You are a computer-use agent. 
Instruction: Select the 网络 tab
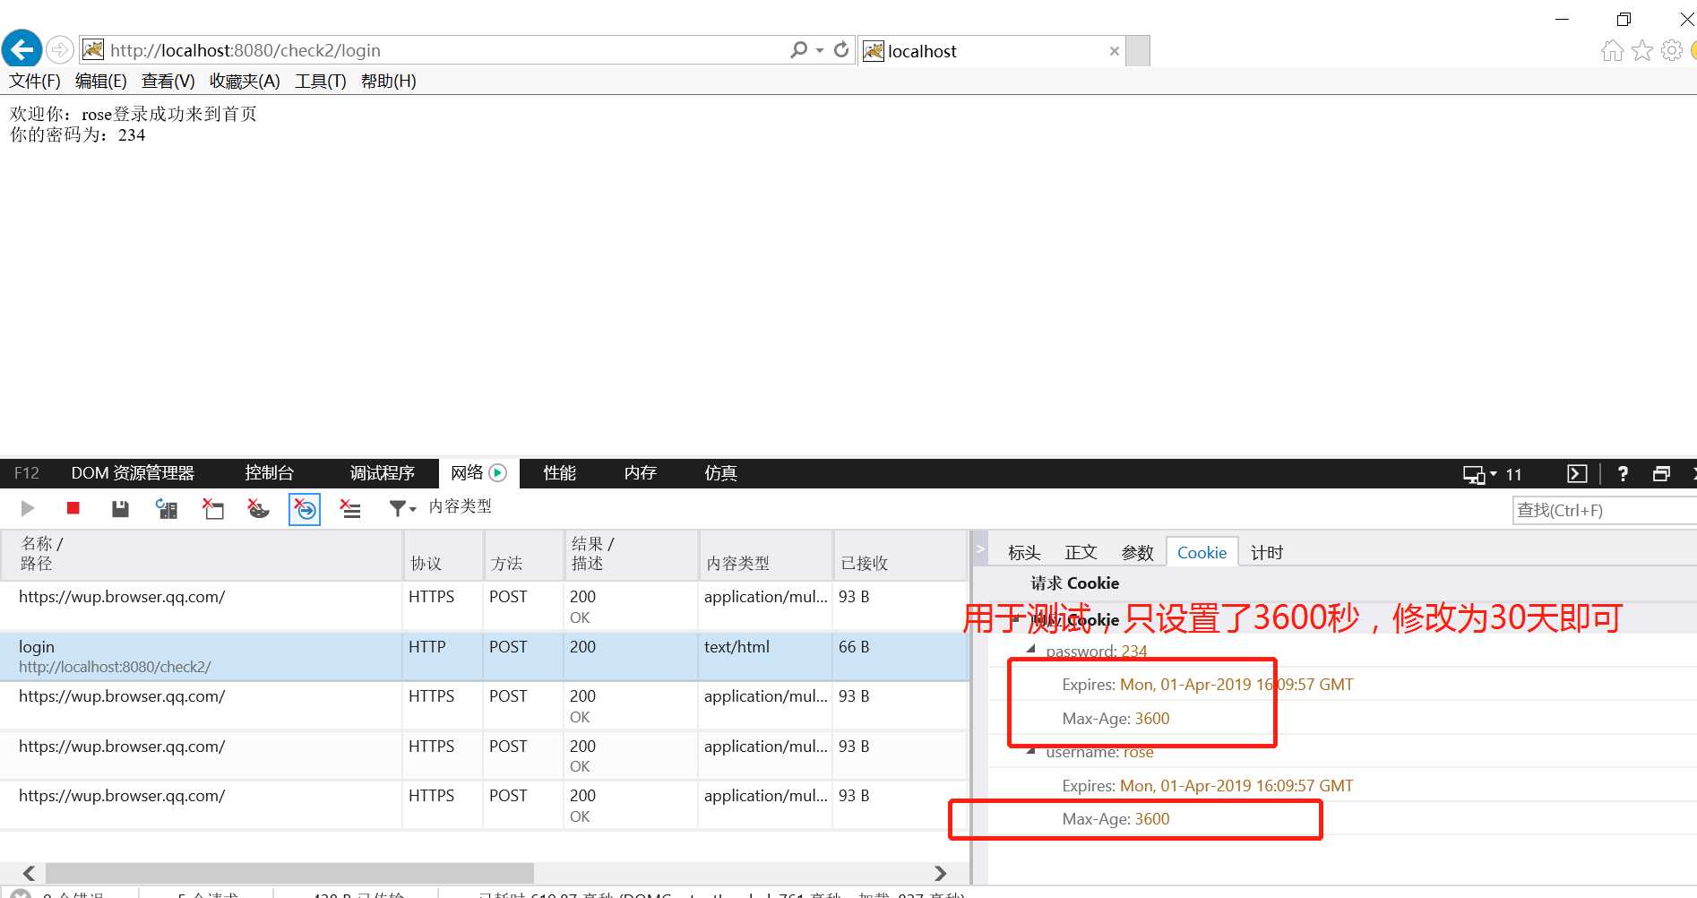pos(478,473)
